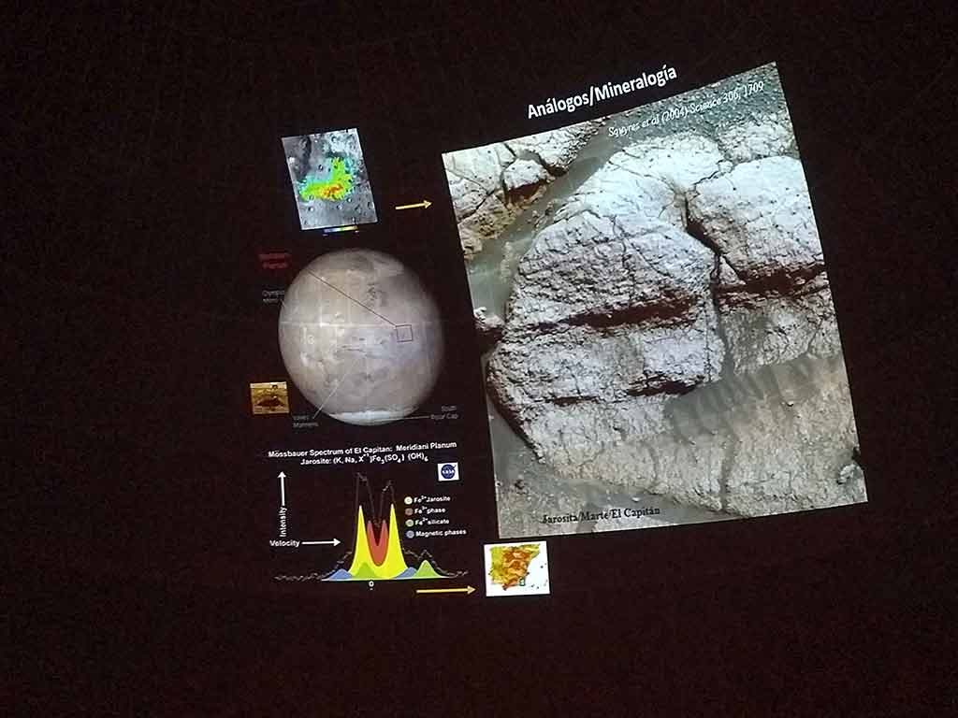Click the yellow Fe3+ Jarosite legend dot
Viewport: 958px width, 718px height.
(408, 500)
